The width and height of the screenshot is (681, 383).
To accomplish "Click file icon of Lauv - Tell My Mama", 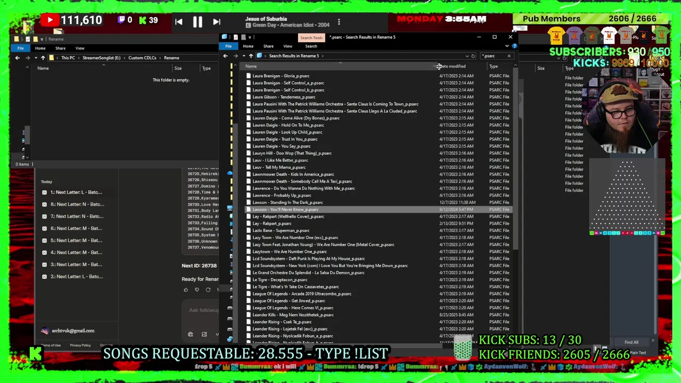I will pos(248,168).
